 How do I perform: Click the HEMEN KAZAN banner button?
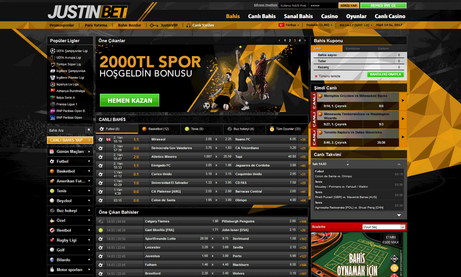click(130, 100)
